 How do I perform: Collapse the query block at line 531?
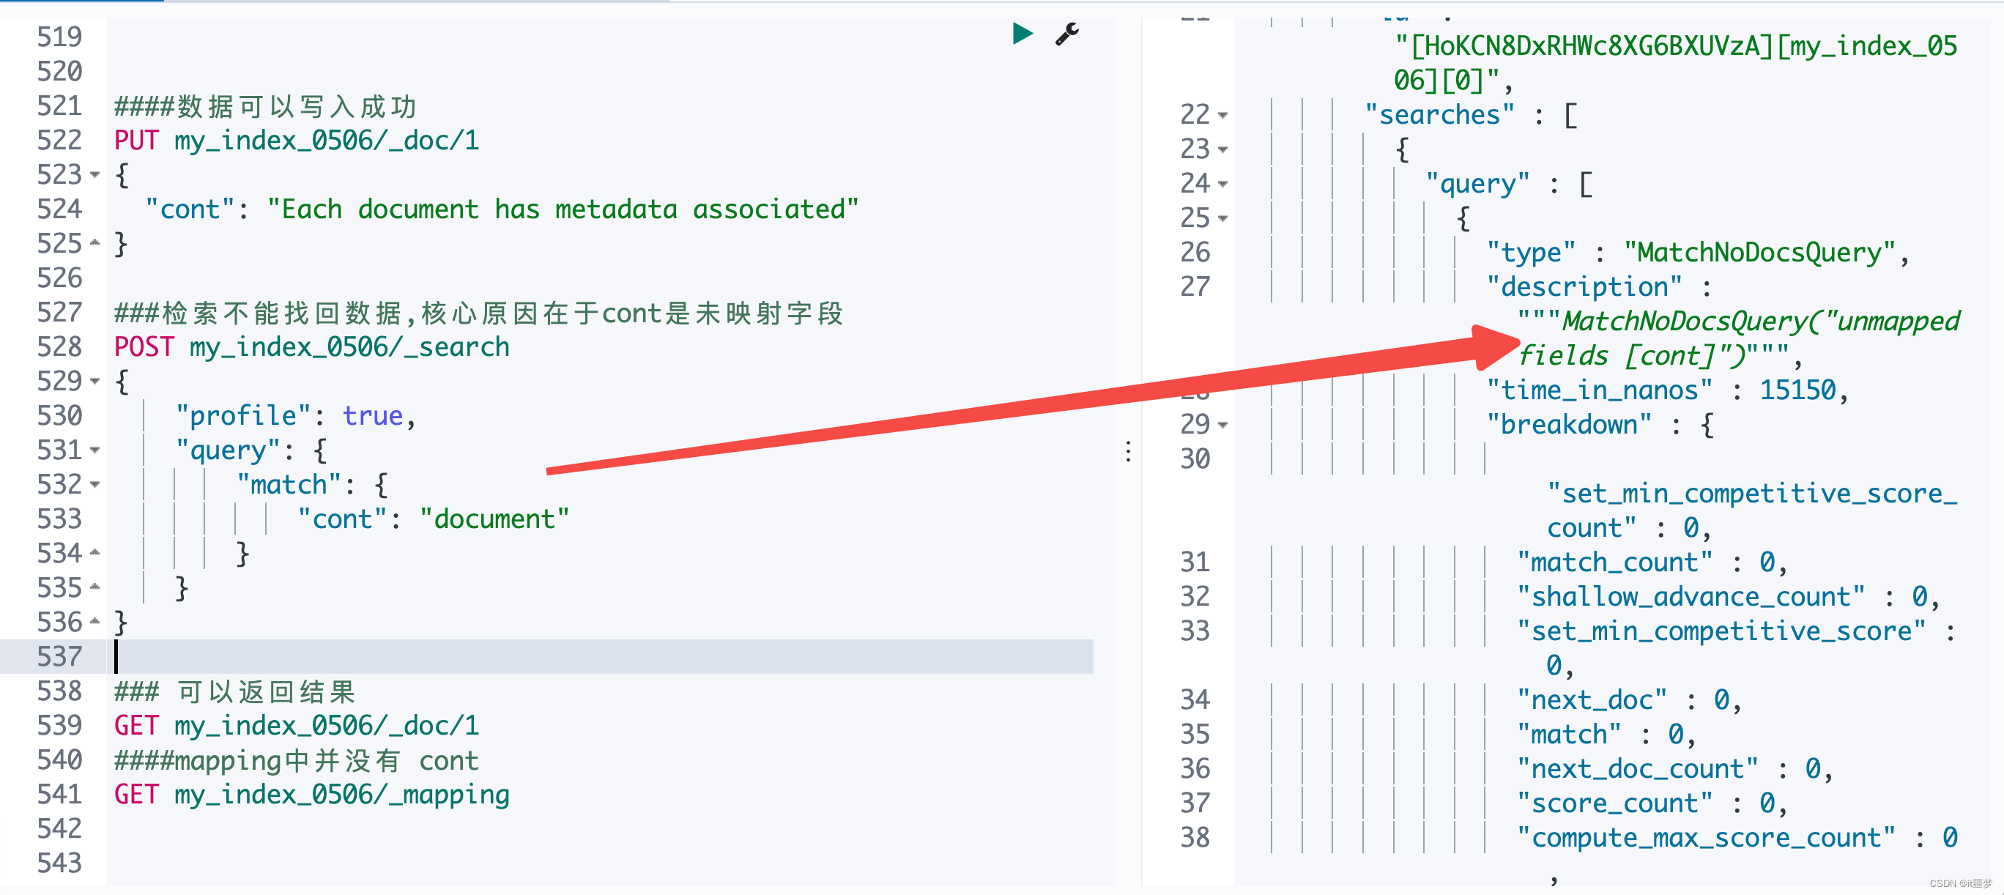pyautogui.click(x=95, y=450)
